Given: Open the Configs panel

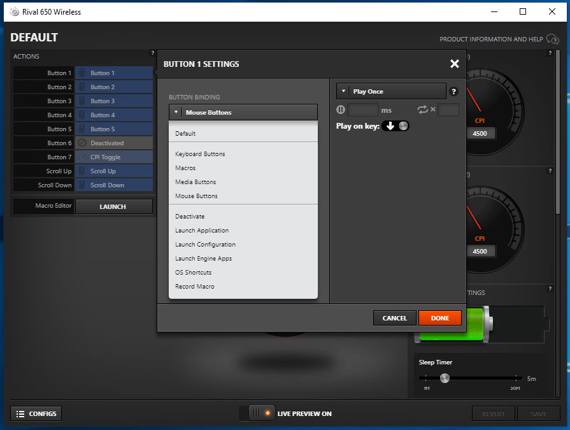Looking at the screenshot, I should tap(36, 413).
